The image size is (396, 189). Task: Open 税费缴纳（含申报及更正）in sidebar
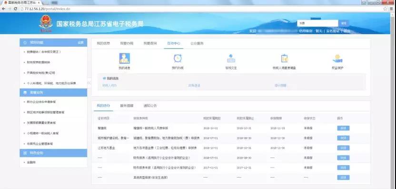(43, 52)
